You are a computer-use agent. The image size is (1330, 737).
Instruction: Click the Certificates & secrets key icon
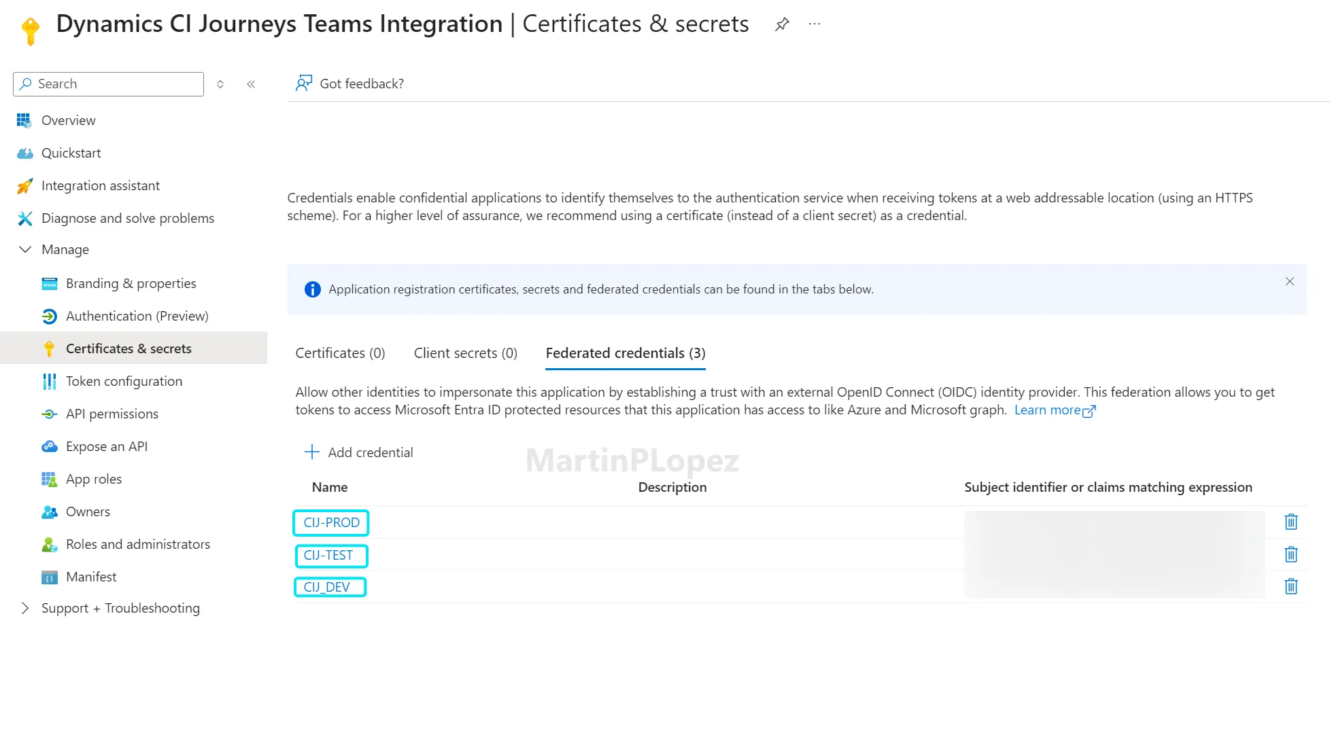49,349
